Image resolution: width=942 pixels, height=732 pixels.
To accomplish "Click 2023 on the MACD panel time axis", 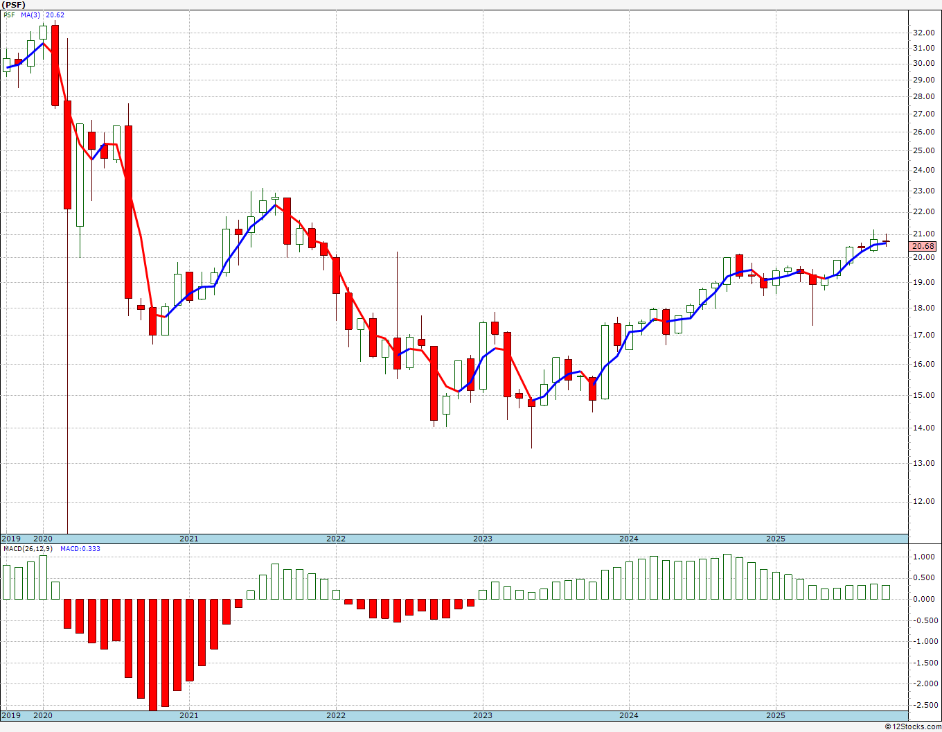I will (483, 715).
